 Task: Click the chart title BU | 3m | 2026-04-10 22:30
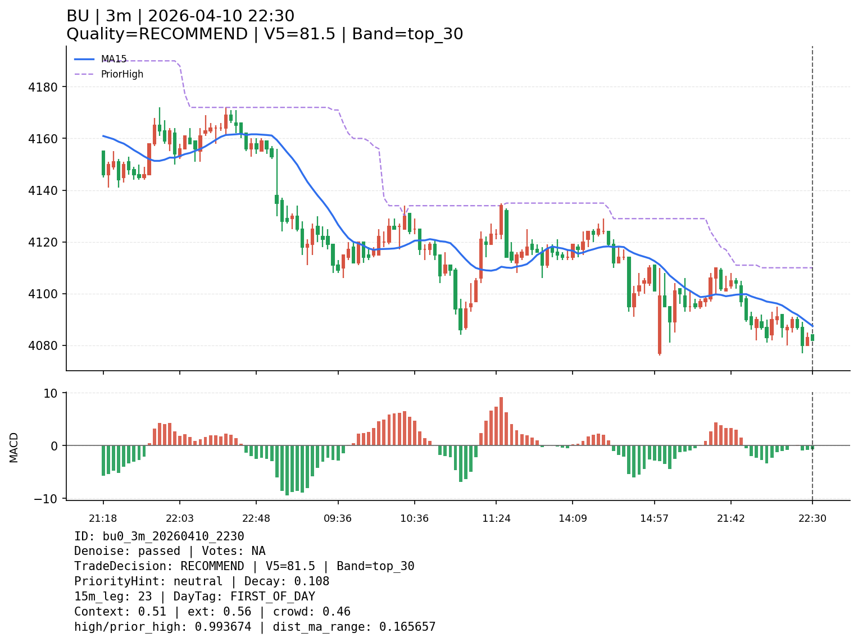(x=180, y=16)
